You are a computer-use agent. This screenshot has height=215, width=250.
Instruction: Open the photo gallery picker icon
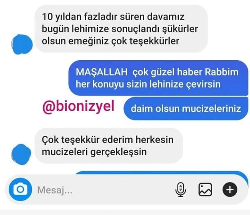(x=205, y=190)
